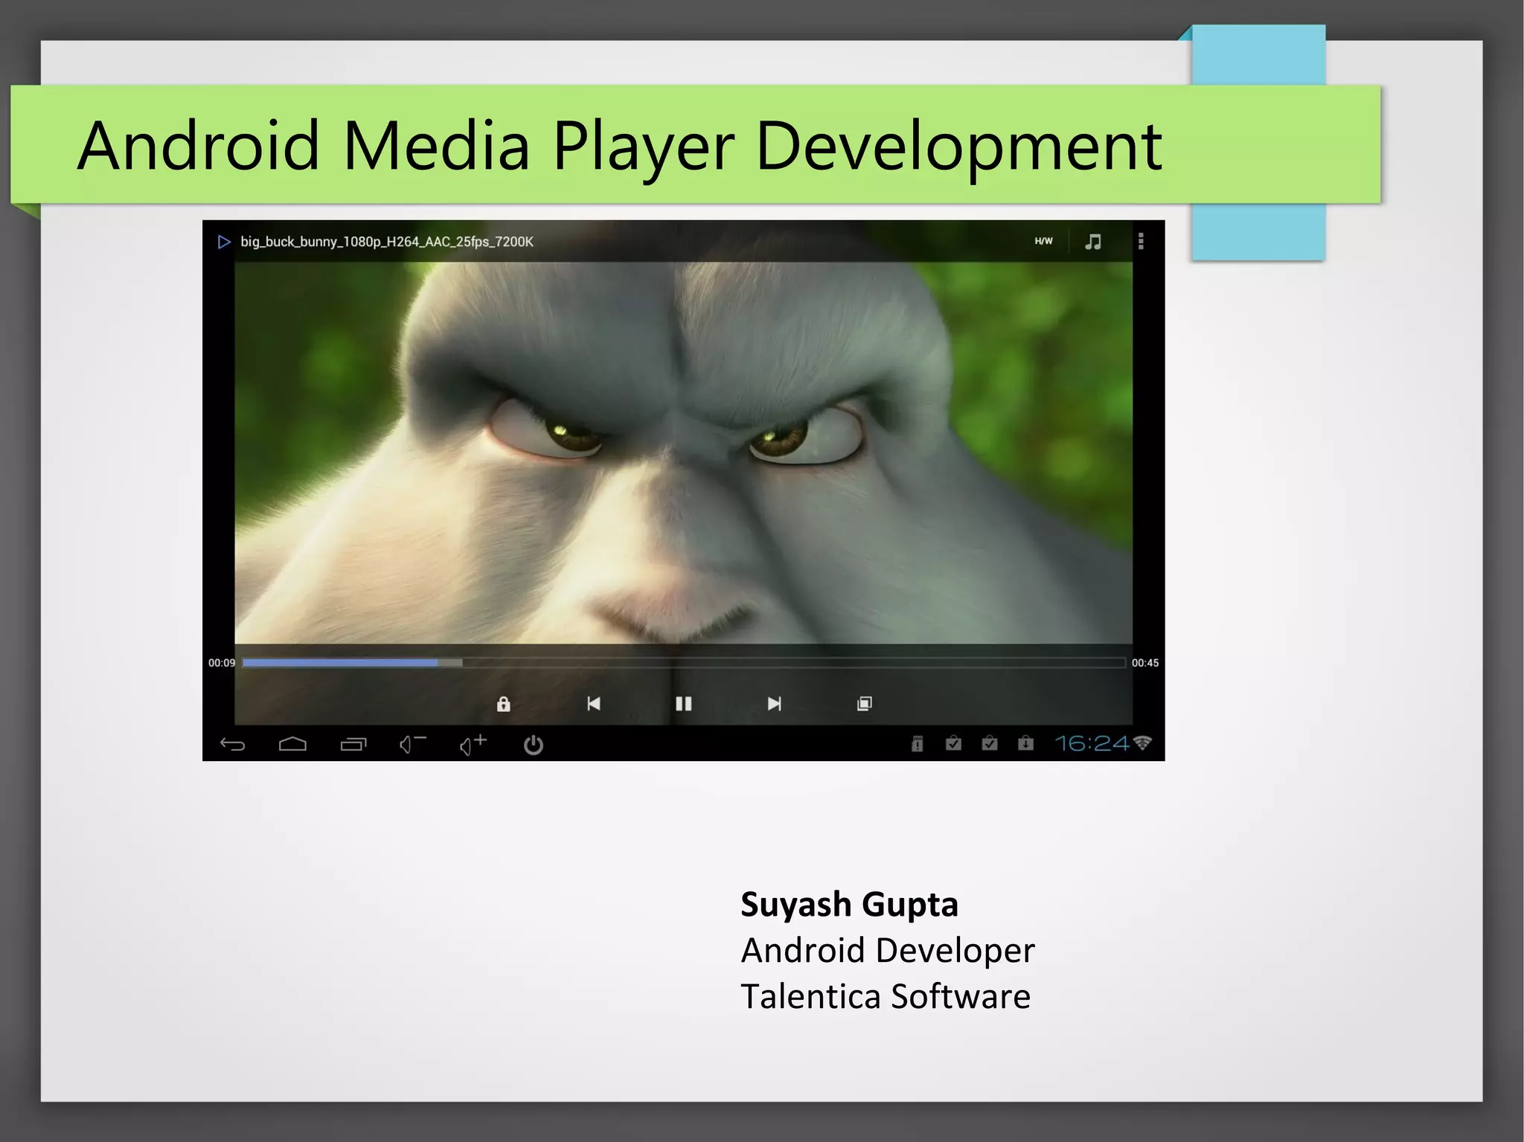Viewport: 1524px width, 1142px height.
Task: Skip to the next video
Action: coord(774,704)
